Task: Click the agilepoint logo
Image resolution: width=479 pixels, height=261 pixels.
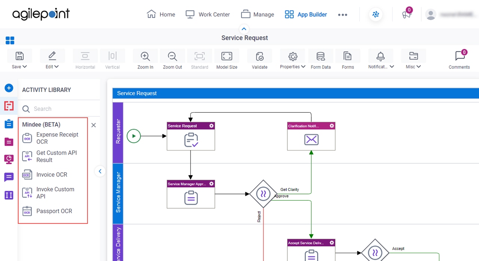Action: click(41, 14)
